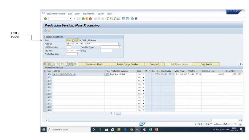Click the Save disk icon in toolbar
Image resolution: width=249 pixels, height=140 pixels.
(x=78, y=19)
